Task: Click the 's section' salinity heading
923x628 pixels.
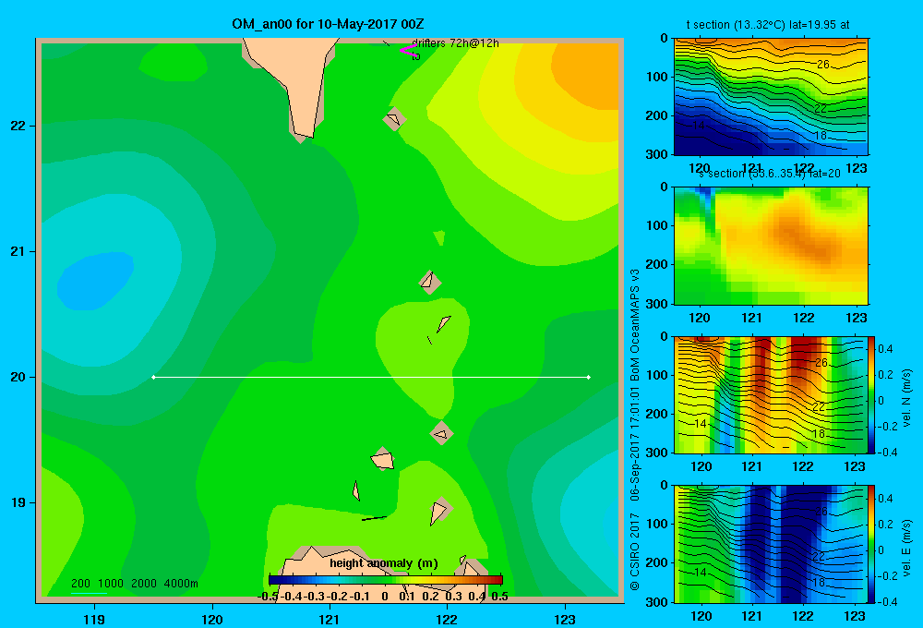Action: coord(769,174)
